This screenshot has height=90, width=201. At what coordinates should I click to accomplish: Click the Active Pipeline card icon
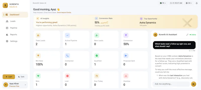[x=67, y=35]
